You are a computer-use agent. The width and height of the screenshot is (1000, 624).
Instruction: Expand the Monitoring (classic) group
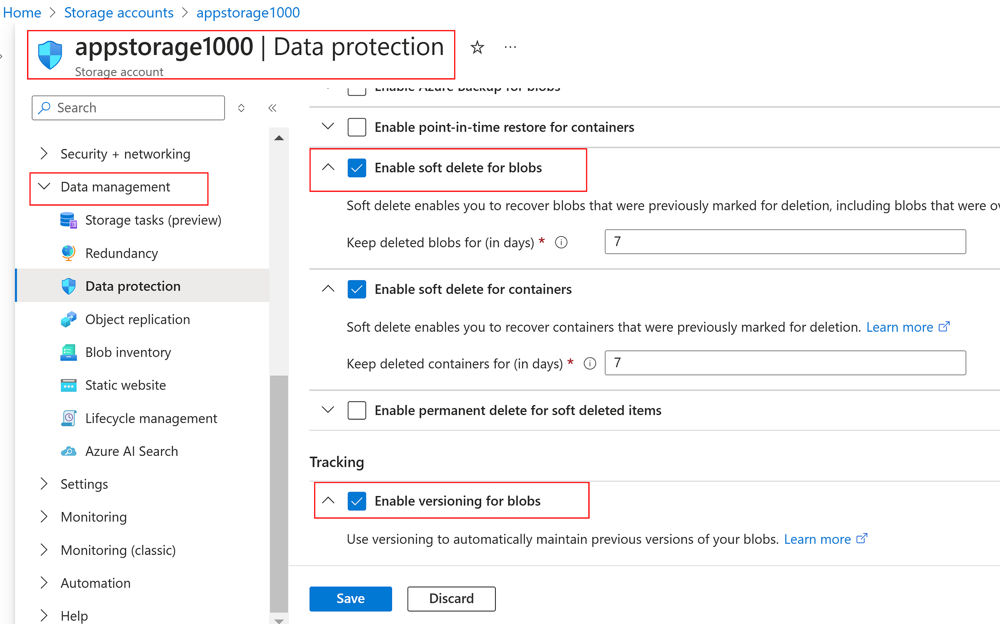(x=44, y=549)
